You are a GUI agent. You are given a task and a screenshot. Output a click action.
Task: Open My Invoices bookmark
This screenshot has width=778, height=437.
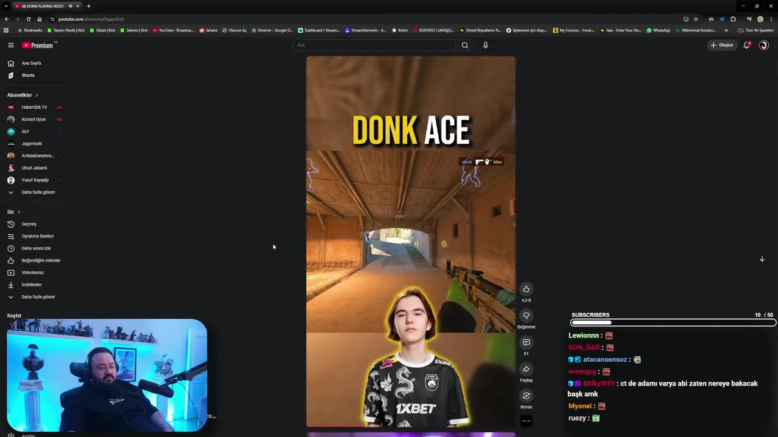pyautogui.click(x=574, y=30)
